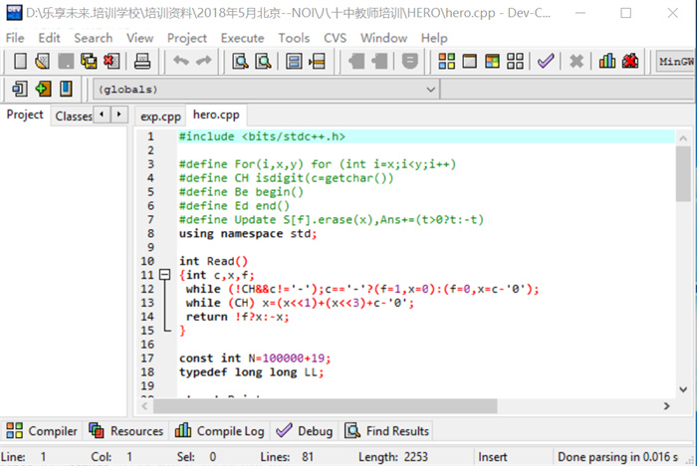Click the Toggle bookmark shield icon

point(410,61)
